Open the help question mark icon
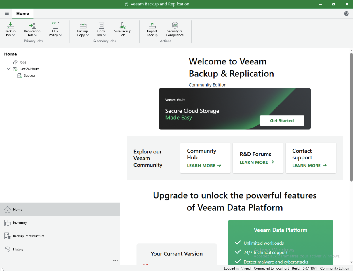The height and width of the screenshot is (271, 353). [346, 14]
